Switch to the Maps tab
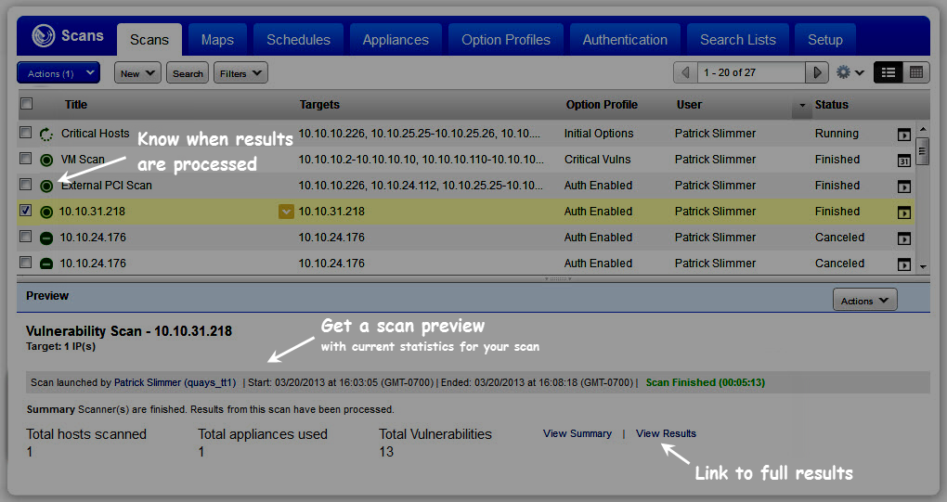The width and height of the screenshot is (947, 502). point(217,40)
